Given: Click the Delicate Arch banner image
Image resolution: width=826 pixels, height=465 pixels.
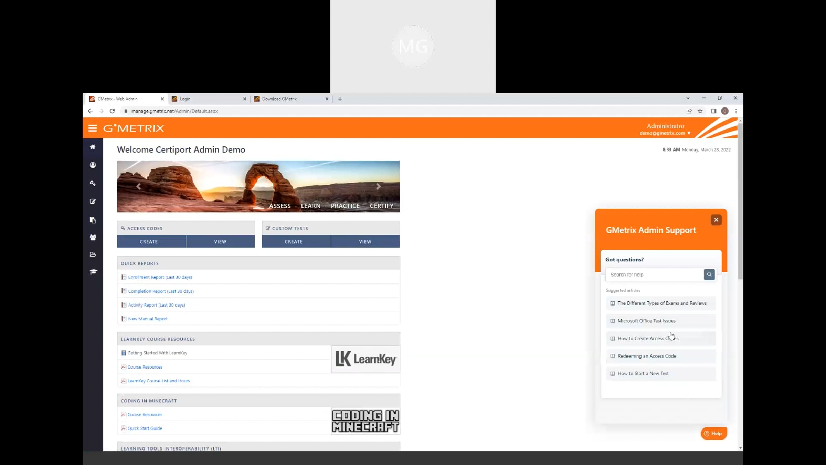Looking at the screenshot, I should [258, 186].
